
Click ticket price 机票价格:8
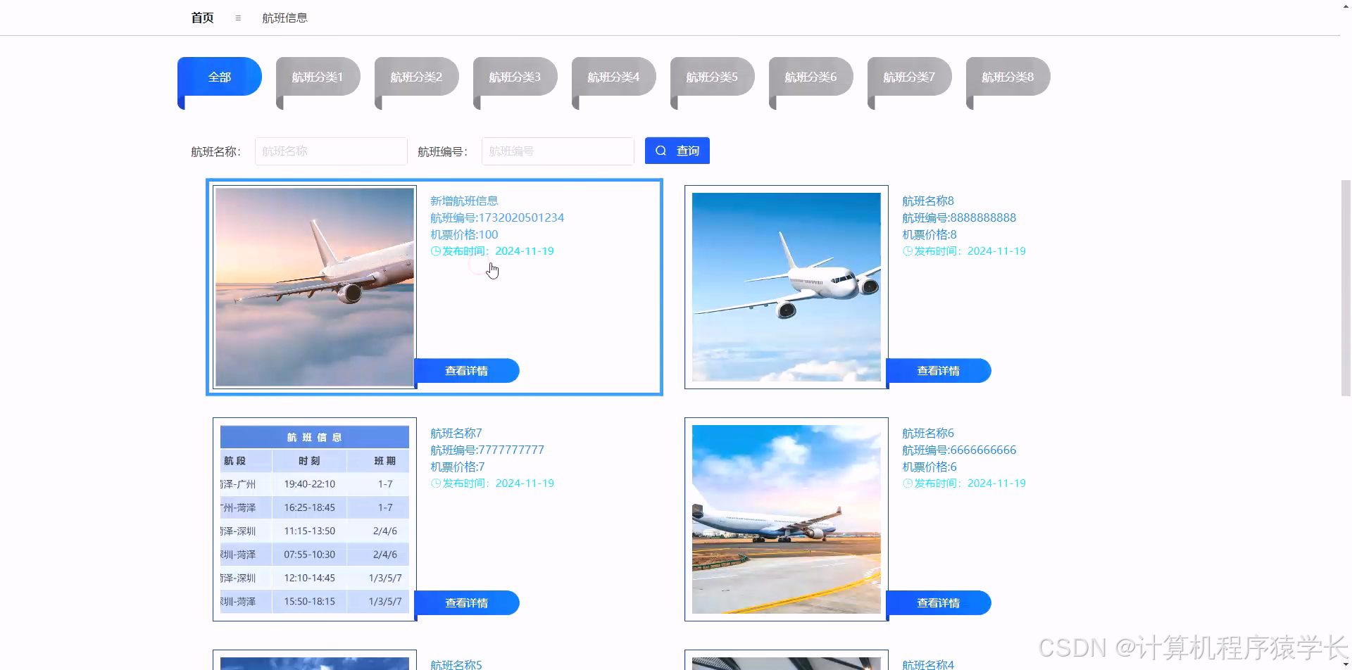pos(930,235)
